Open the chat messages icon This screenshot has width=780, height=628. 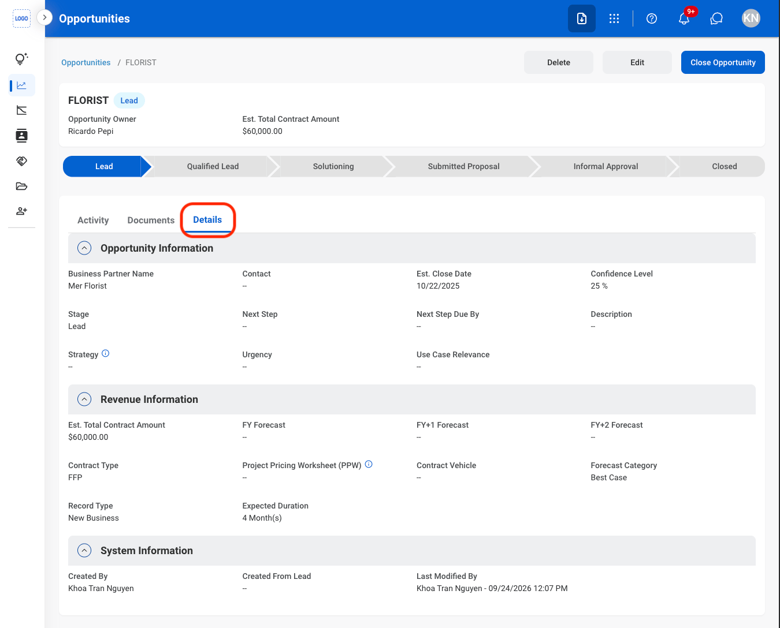pos(716,18)
